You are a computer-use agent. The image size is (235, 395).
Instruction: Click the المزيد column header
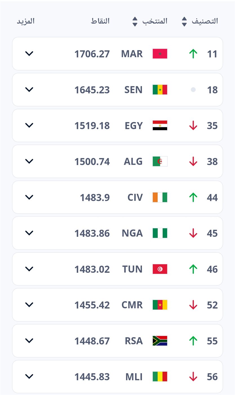(26, 21)
